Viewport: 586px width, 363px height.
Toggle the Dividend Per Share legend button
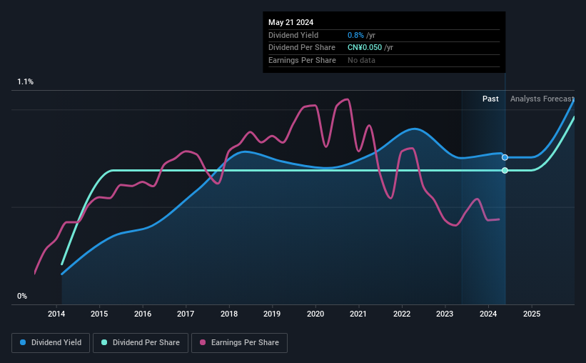141,343
